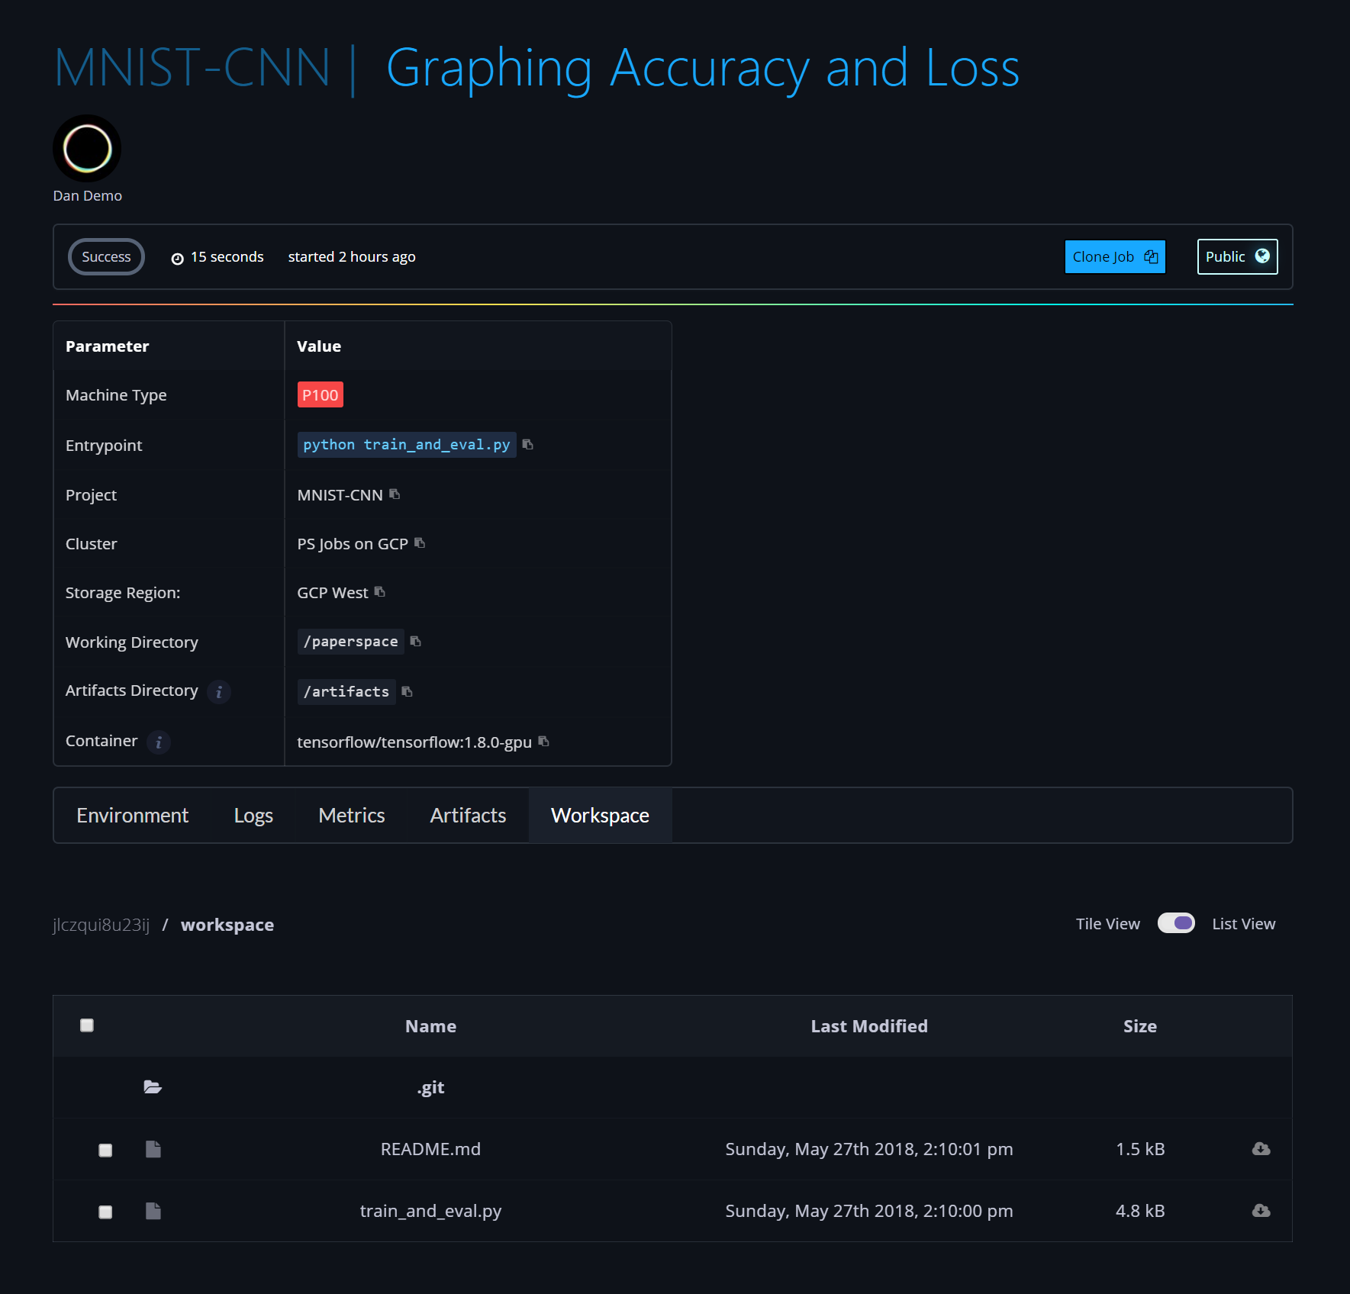This screenshot has width=1350, height=1294.
Task: Show info about Container parameter
Action: 159,742
